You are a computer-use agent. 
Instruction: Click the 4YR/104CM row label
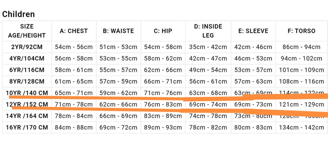pos(27,59)
